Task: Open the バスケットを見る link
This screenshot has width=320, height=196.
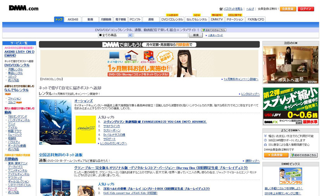Action: (233, 9)
